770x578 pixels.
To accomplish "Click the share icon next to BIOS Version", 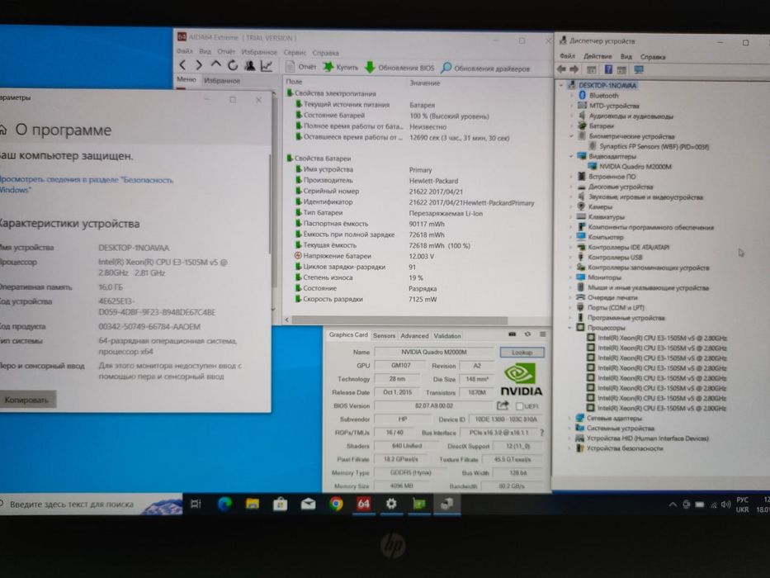I will (x=503, y=405).
